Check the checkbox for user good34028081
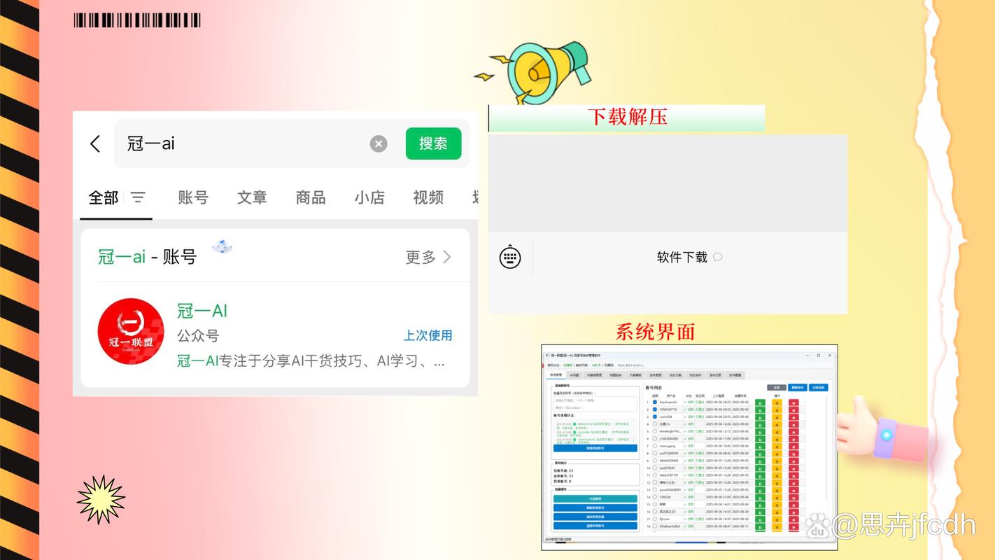 pos(655,490)
